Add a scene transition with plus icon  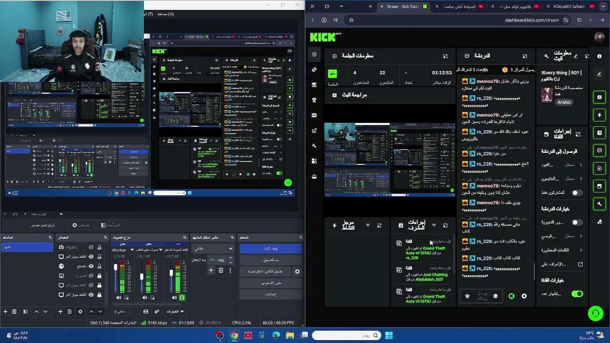[x=211, y=271]
